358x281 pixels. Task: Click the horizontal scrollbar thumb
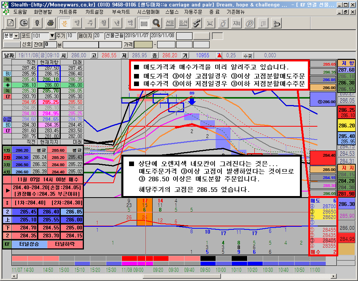pyautogui.click(x=182, y=276)
